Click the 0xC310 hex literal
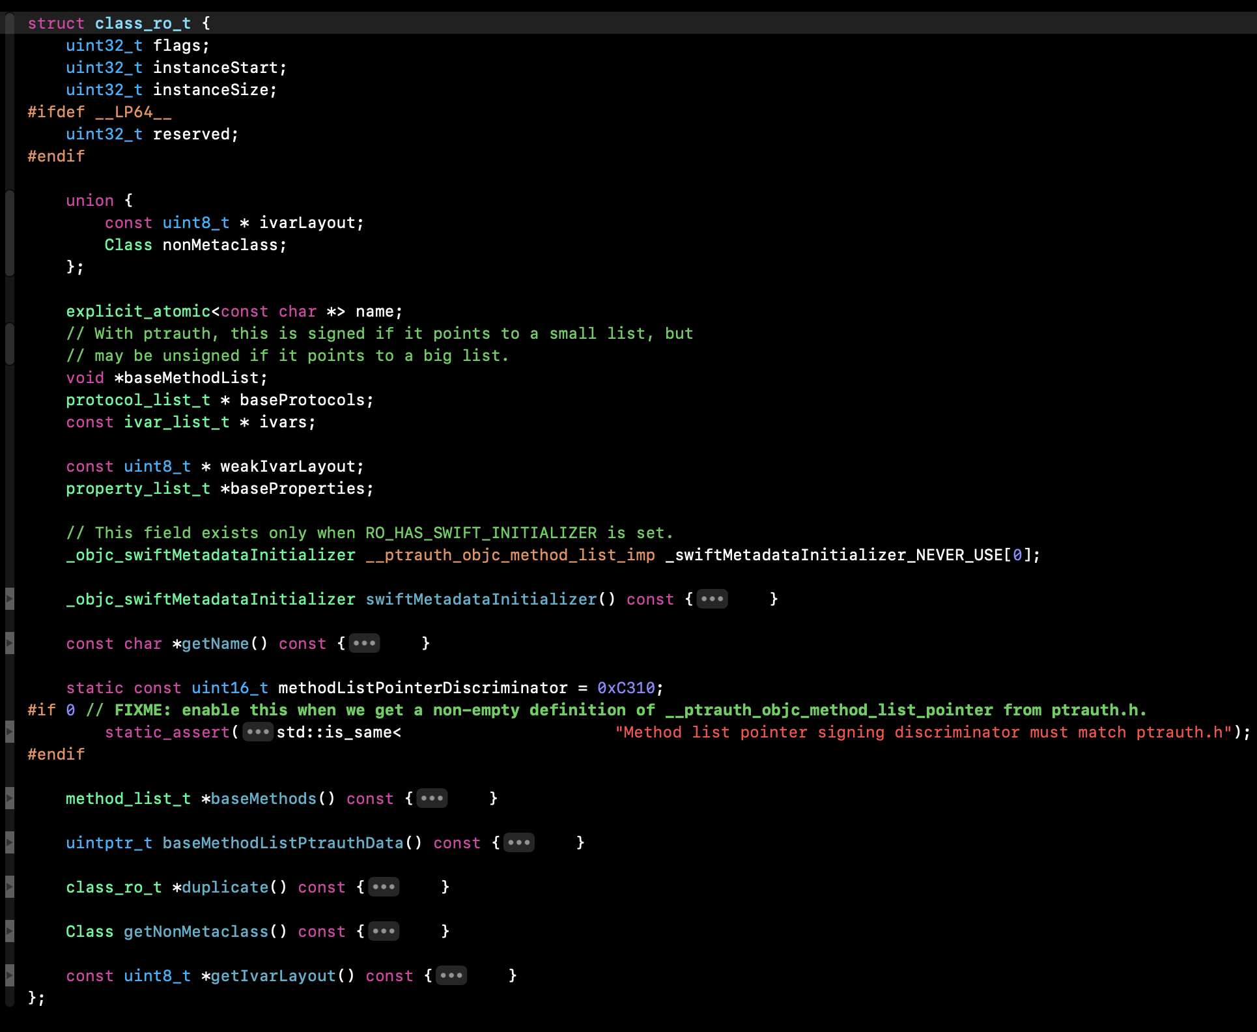Image resolution: width=1257 pixels, height=1032 pixels. coord(626,688)
